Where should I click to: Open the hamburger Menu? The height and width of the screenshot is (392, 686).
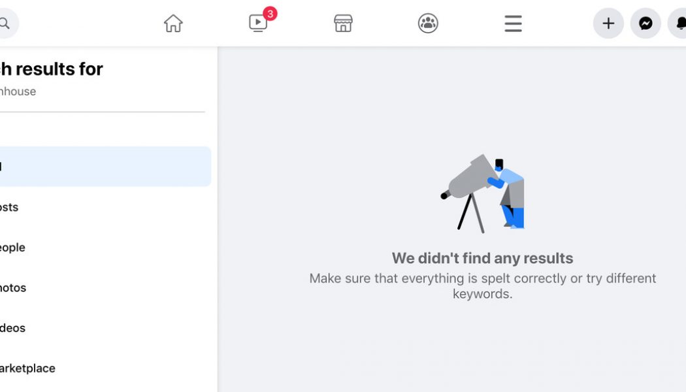tap(512, 23)
